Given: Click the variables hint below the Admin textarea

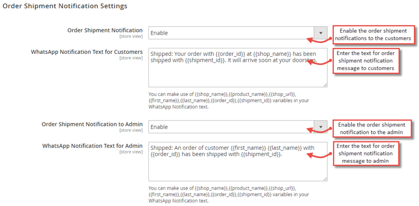Looking at the screenshot, I should (228, 194).
